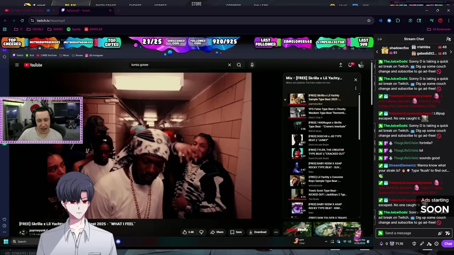This screenshot has width=454, height=255.
Task: Open the SOCIALS bookmarks folder
Action: pos(35,29)
